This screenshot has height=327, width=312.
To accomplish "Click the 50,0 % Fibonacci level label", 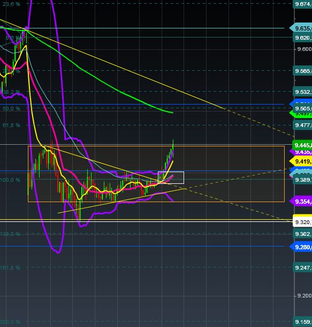I will (x=11, y=108).
